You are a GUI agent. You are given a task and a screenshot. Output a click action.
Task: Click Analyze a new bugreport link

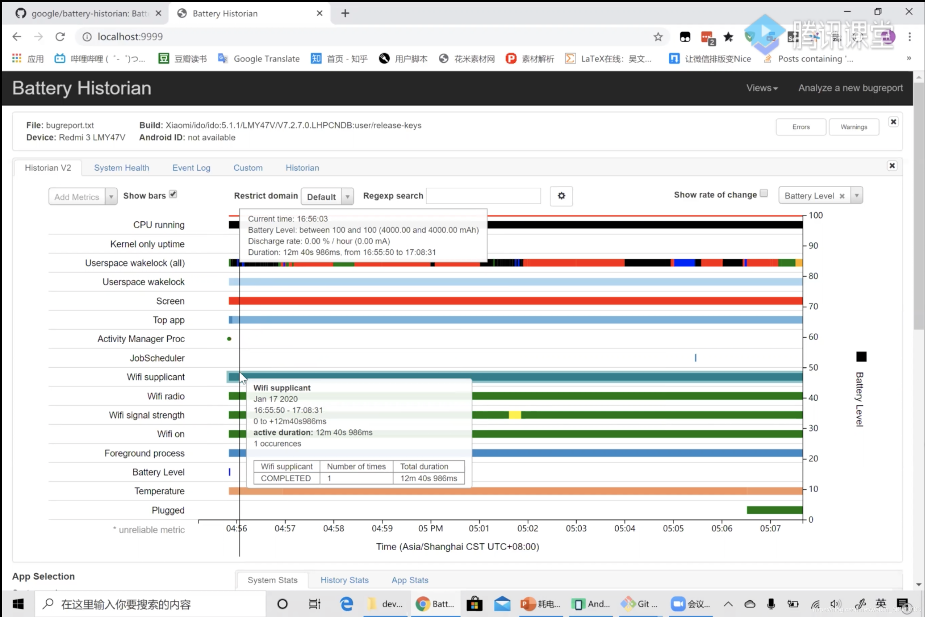(850, 88)
